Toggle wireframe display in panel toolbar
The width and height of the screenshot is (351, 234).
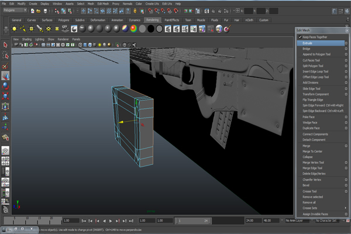[x=80, y=45]
